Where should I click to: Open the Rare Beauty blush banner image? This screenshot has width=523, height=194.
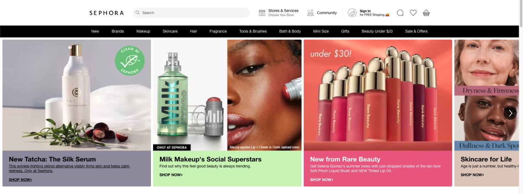pos(378,95)
